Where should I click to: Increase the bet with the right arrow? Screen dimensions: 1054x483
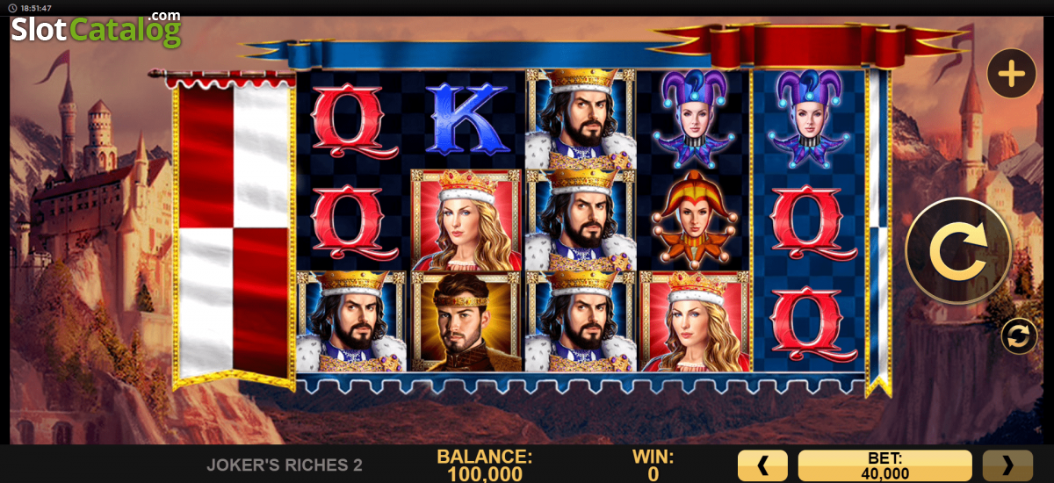1007,465
